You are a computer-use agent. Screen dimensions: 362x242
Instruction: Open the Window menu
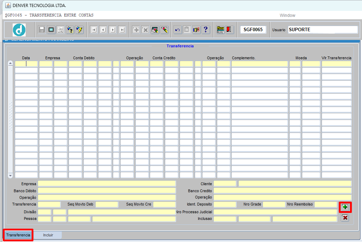coord(287,15)
